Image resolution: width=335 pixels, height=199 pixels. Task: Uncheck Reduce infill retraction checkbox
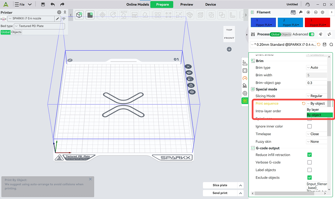point(310,155)
